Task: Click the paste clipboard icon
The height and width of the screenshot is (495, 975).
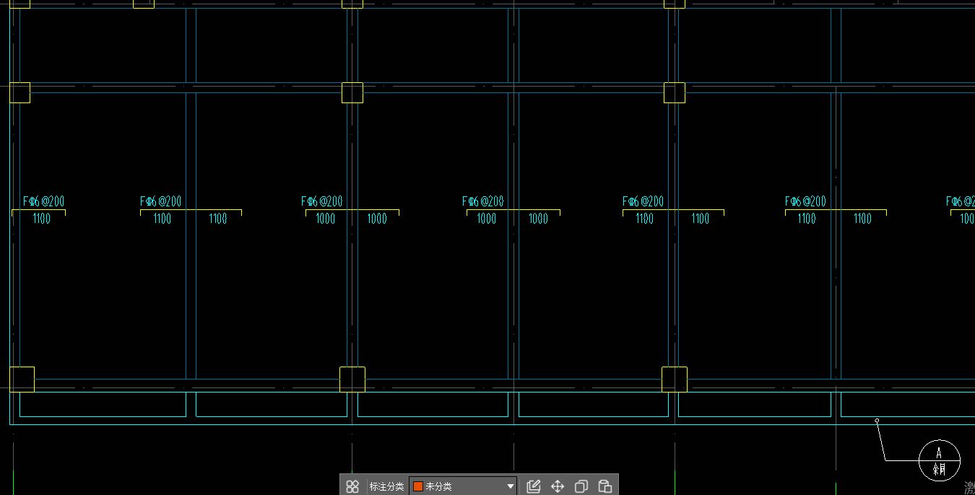Action: pos(605,486)
